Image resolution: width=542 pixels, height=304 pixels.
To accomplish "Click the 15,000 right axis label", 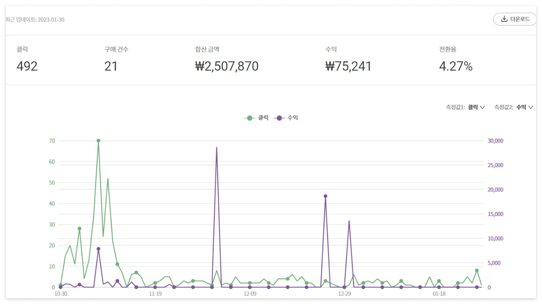I will pyautogui.click(x=496, y=214).
